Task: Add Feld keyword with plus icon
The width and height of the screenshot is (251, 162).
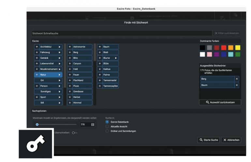Action: [70, 69]
